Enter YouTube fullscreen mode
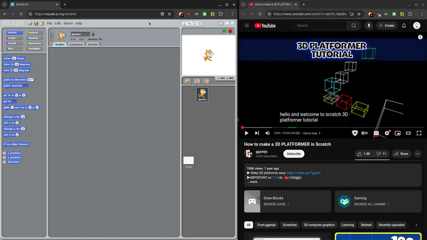 (419, 133)
